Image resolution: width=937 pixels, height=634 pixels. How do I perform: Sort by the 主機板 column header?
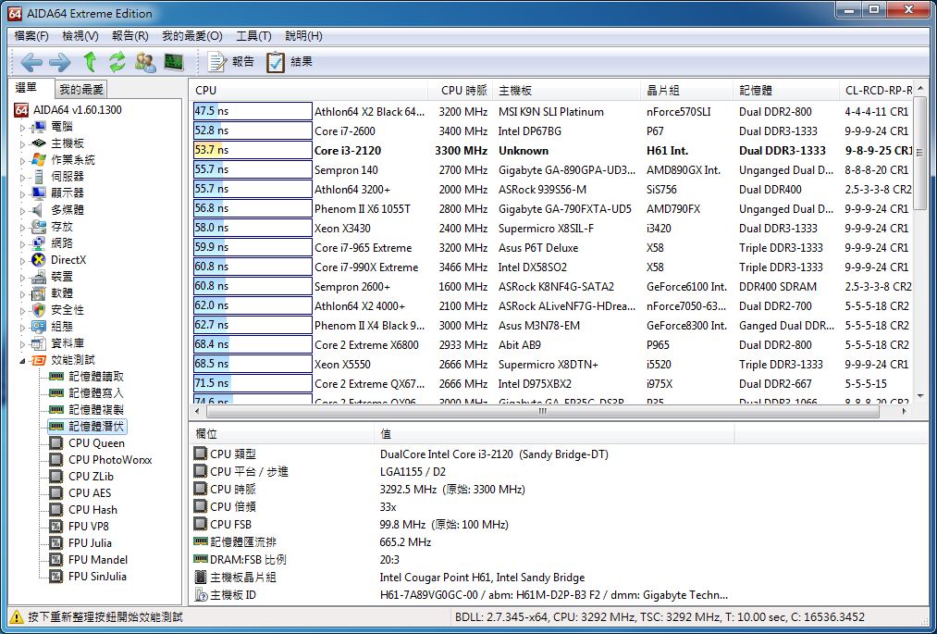567,91
